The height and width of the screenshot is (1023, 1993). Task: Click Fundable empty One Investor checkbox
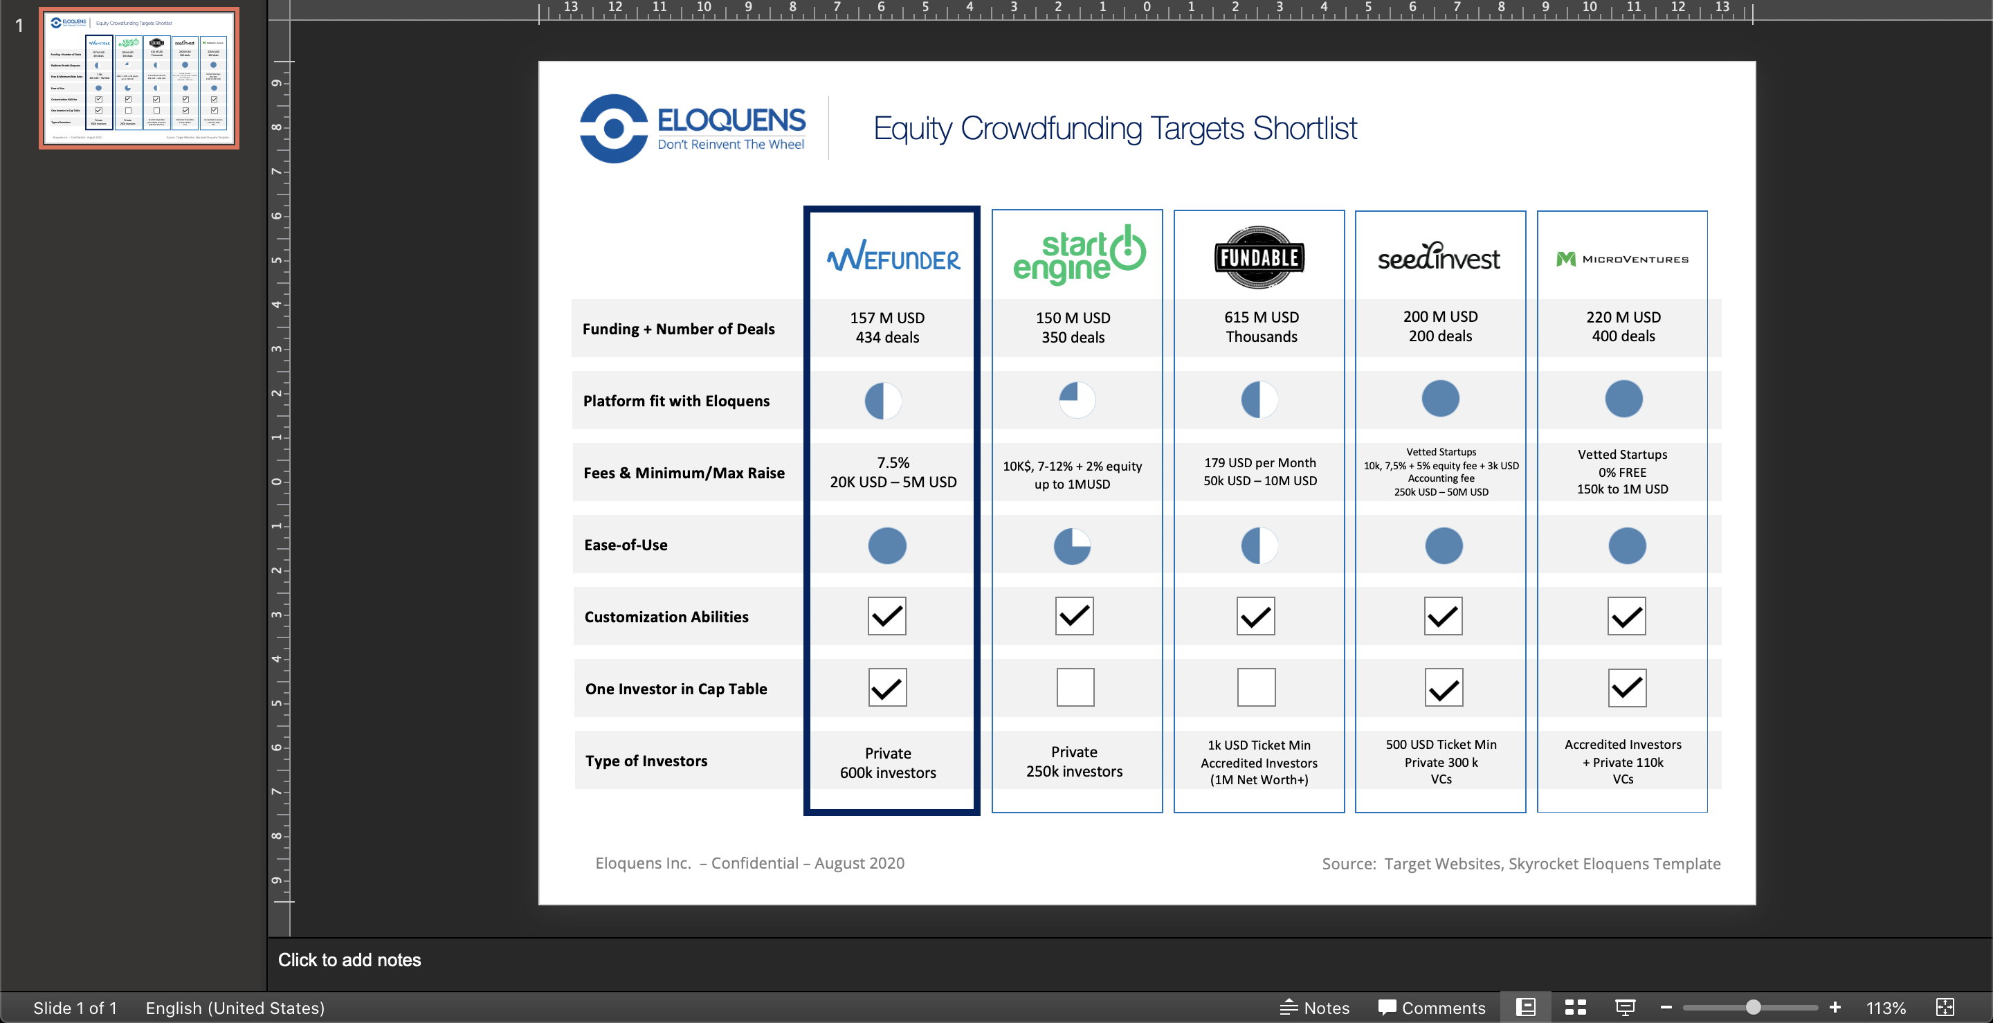click(1257, 687)
